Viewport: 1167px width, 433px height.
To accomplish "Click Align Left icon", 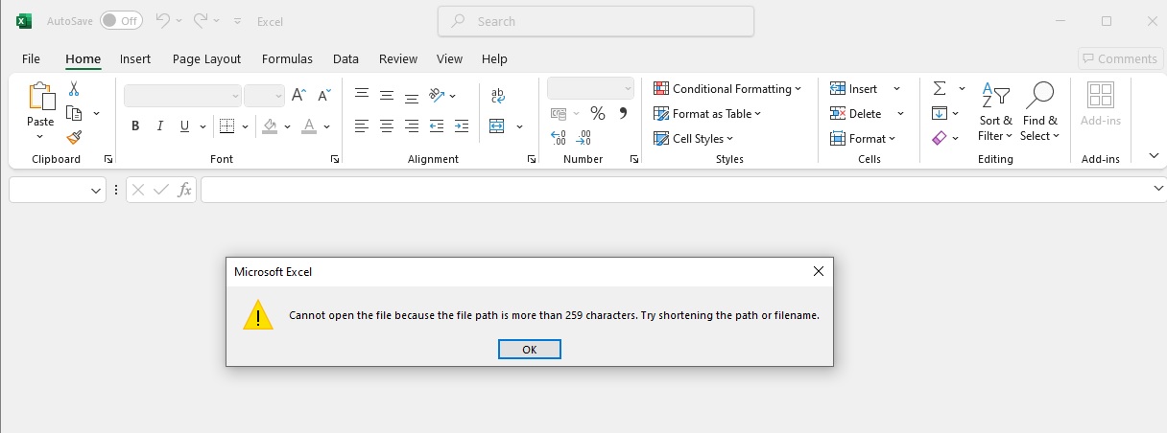I will [362, 125].
